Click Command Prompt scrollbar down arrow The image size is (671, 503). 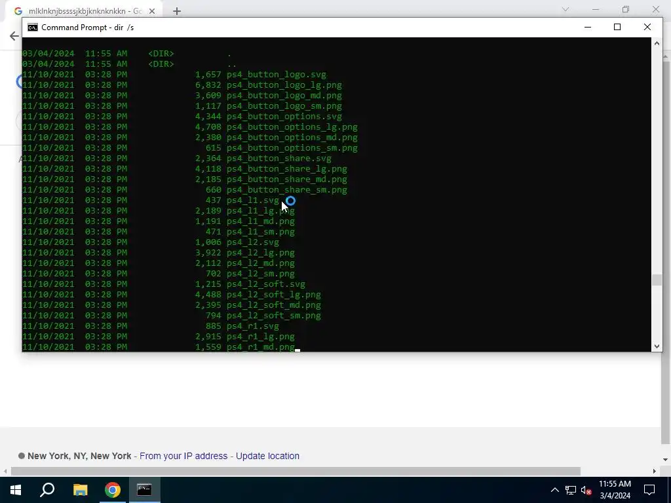coord(657,346)
